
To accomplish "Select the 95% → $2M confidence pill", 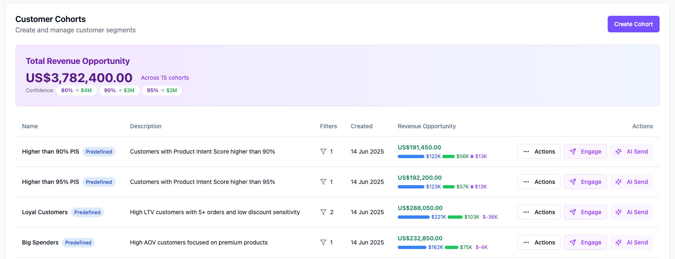I will 162,90.
